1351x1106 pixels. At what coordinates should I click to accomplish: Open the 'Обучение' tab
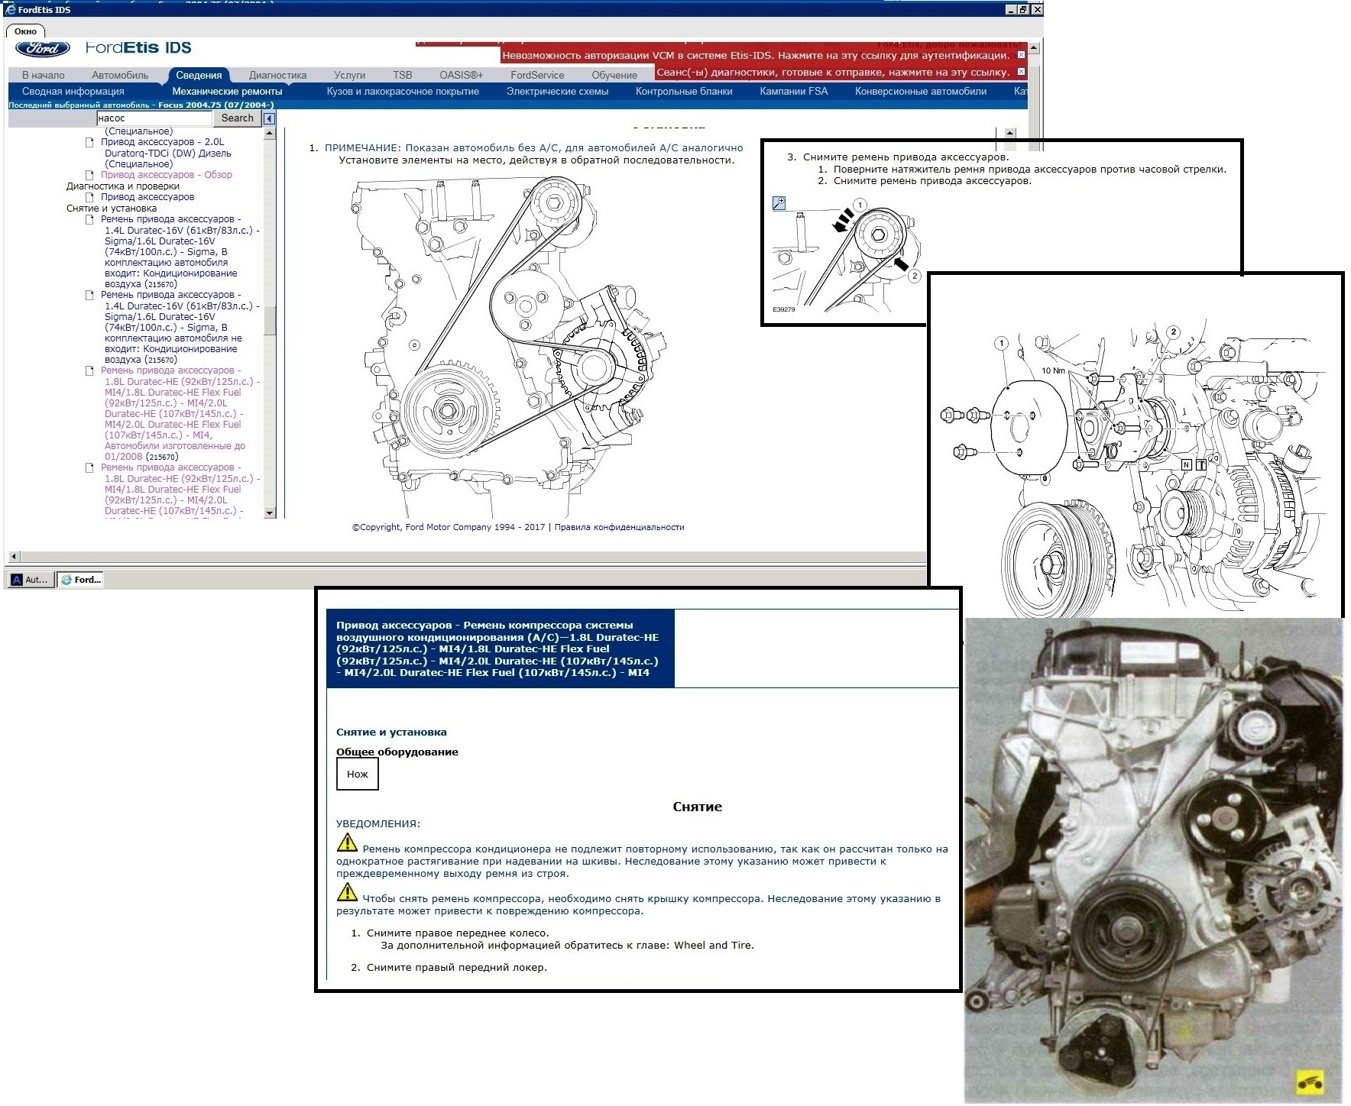[614, 75]
